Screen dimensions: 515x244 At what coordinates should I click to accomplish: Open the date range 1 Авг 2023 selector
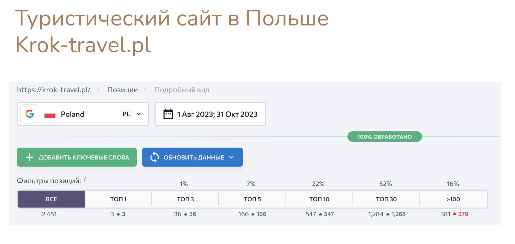(x=210, y=114)
